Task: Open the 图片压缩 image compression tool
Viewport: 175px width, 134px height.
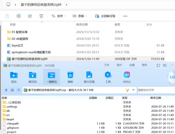Action: [x=89, y=77]
